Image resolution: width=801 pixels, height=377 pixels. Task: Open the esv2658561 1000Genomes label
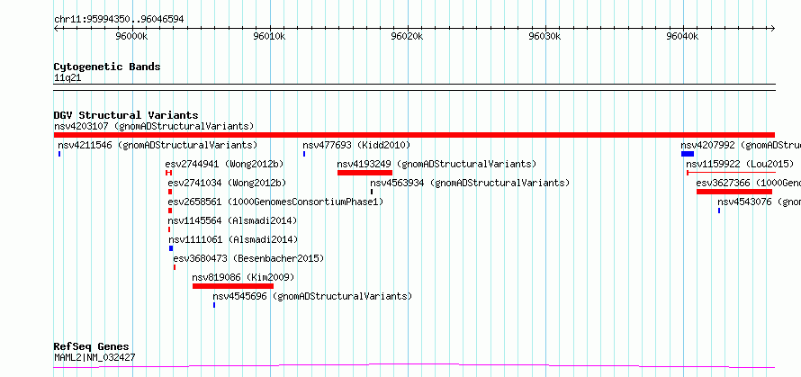click(276, 202)
